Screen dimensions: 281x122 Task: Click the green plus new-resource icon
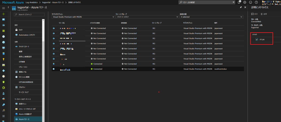coord(3,14)
